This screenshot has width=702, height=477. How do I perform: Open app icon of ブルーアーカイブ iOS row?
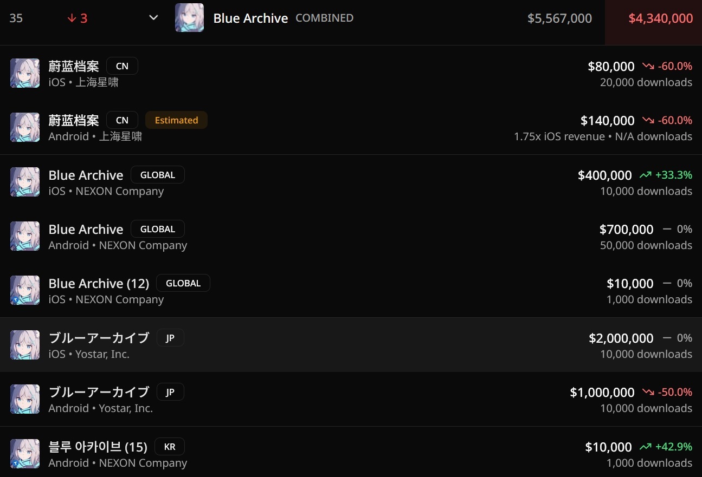(25, 345)
